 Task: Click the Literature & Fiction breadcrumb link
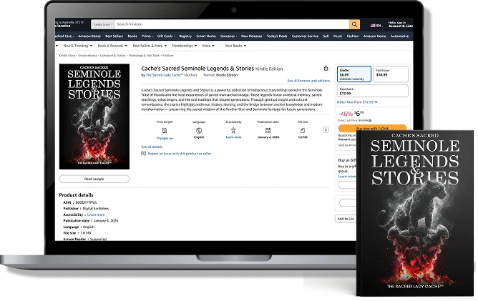click(x=113, y=56)
